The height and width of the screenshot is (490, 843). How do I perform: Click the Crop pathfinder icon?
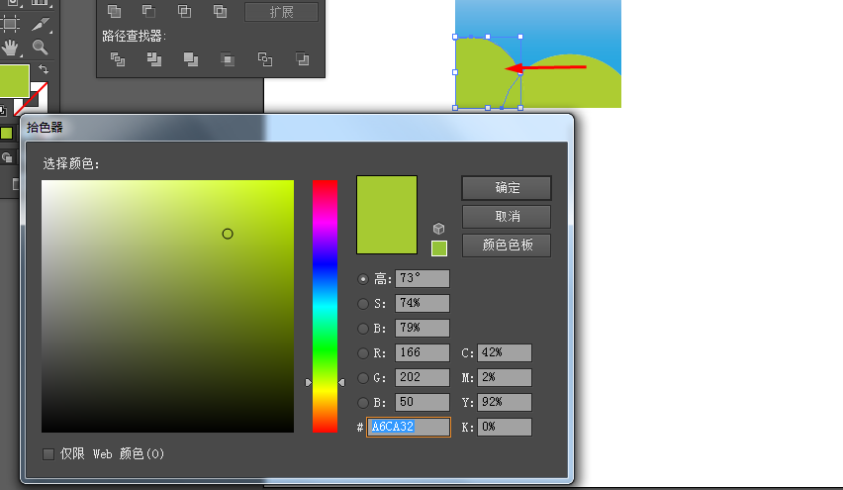[228, 59]
